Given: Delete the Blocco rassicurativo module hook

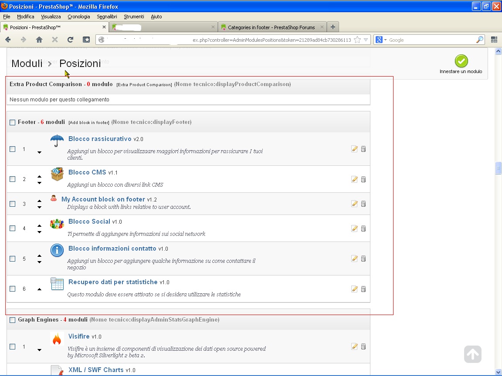Looking at the screenshot, I should 363,149.
